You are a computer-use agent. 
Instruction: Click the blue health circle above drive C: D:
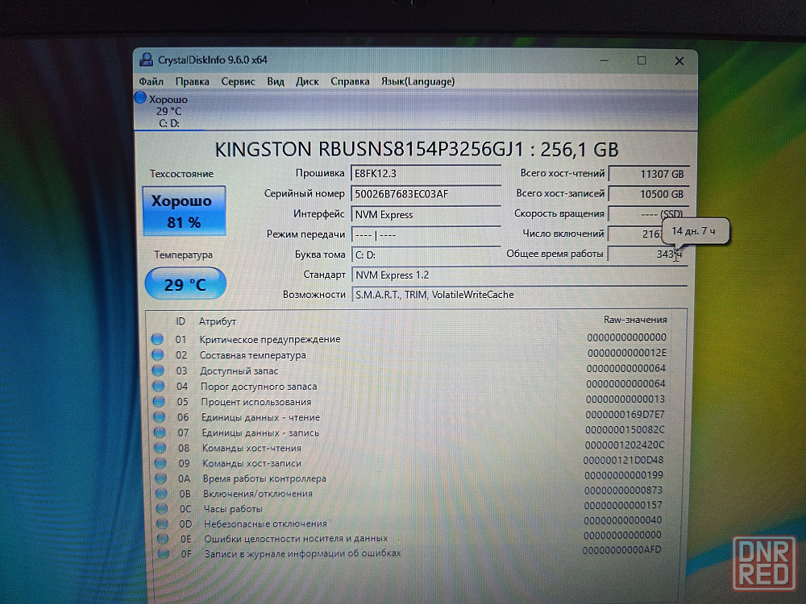(x=140, y=97)
